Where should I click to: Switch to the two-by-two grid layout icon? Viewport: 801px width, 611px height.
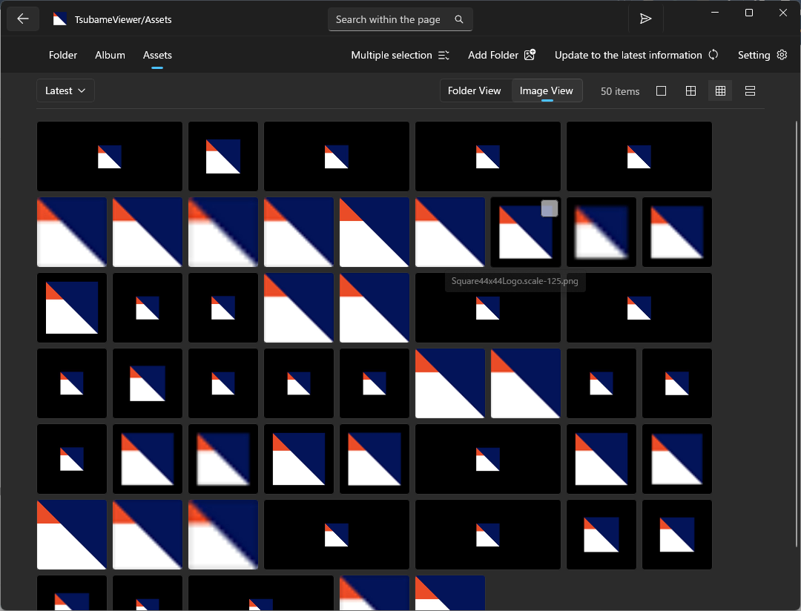(x=690, y=91)
